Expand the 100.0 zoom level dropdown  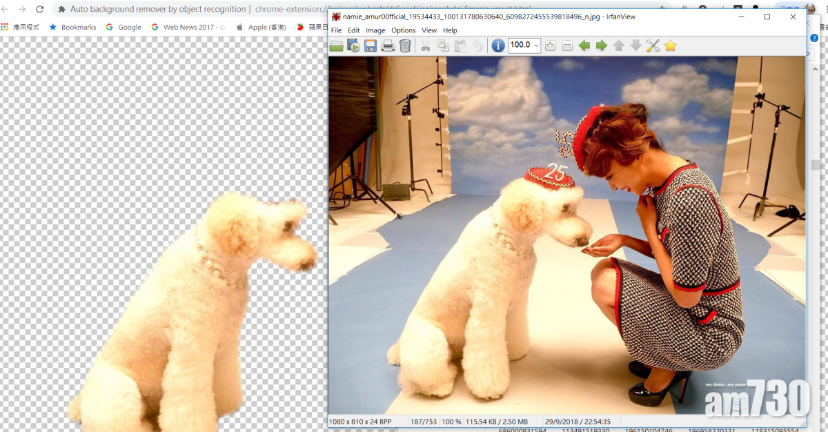536,46
